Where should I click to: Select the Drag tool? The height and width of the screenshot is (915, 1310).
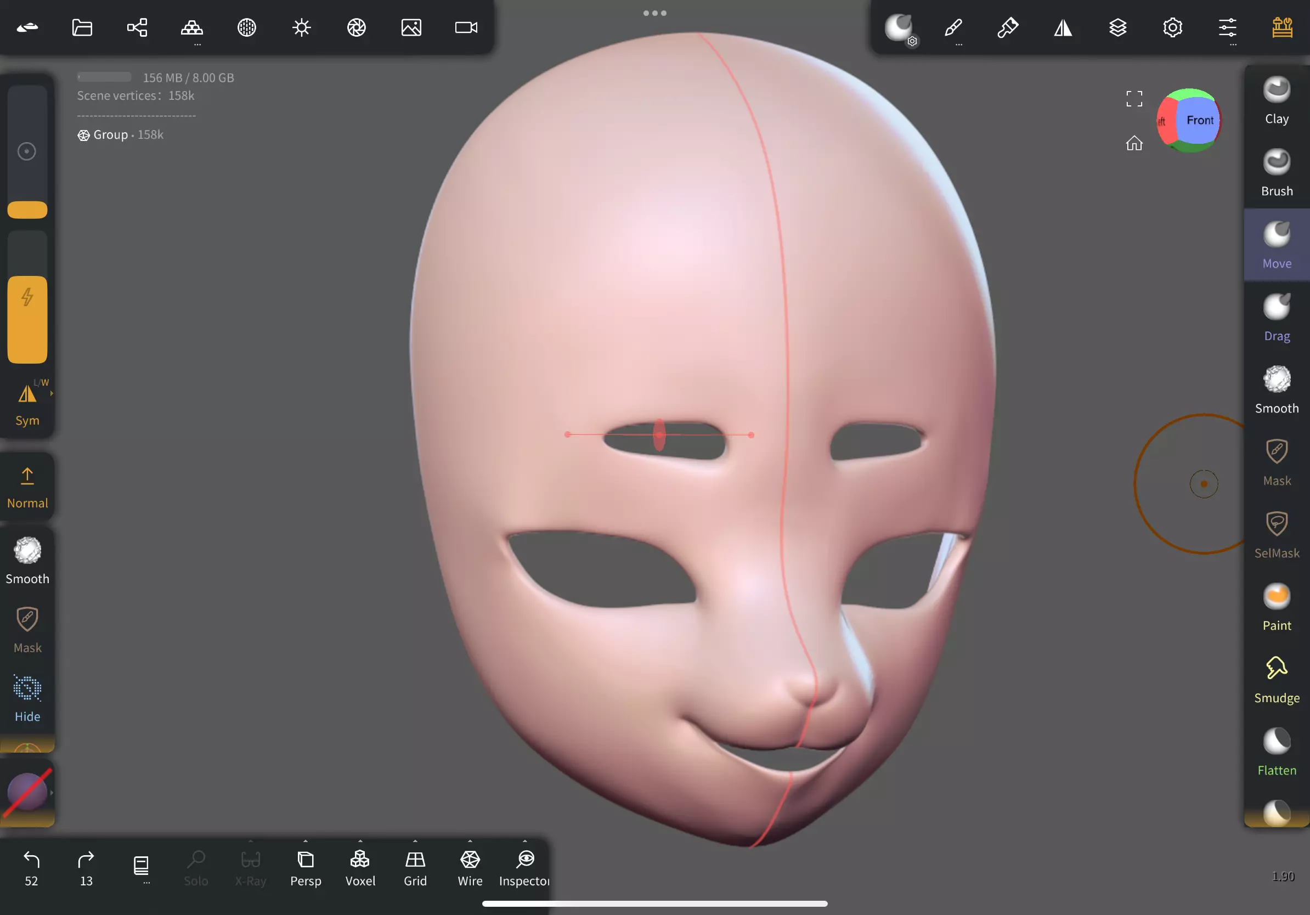click(x=1277, y=318)
